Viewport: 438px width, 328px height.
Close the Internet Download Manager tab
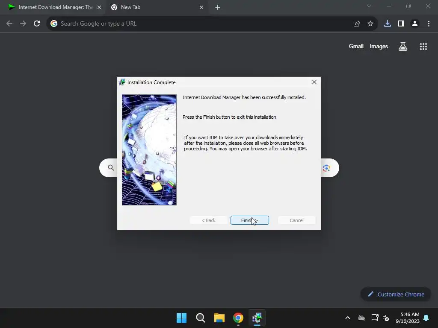99,7
